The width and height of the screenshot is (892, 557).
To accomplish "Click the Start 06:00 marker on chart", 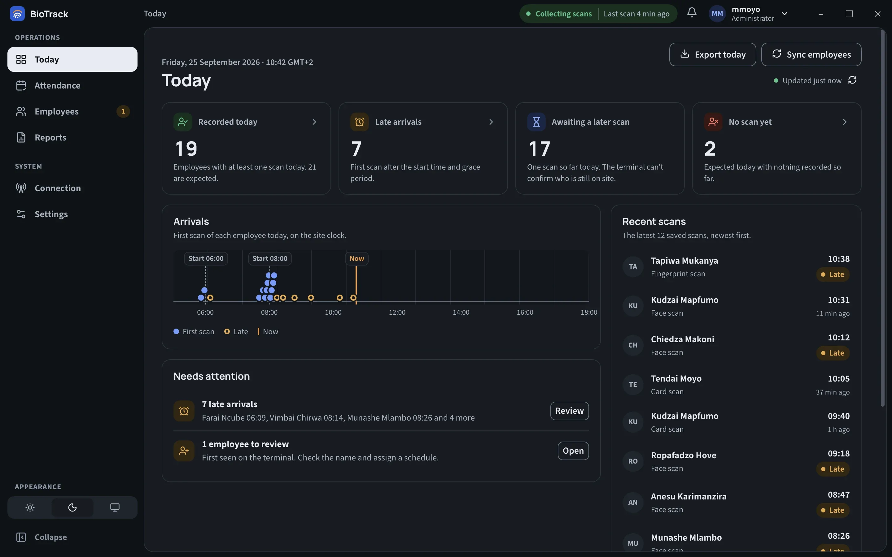I will point(206,259).
